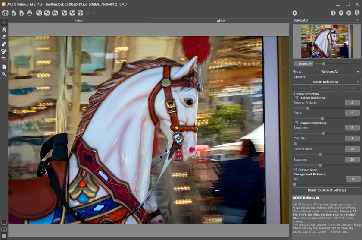Click the split window view mode icon

click(x=4, y=230)
